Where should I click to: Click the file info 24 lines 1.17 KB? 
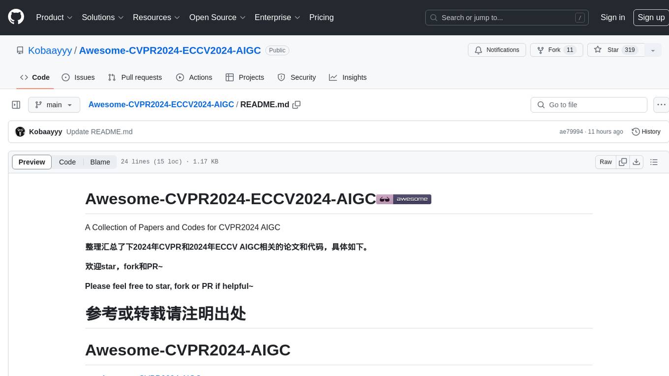[169, 162]
